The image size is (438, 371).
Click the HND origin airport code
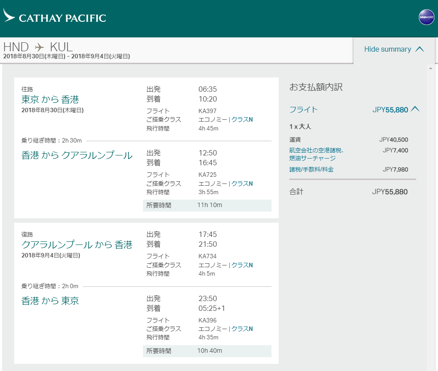click(16, 47)
